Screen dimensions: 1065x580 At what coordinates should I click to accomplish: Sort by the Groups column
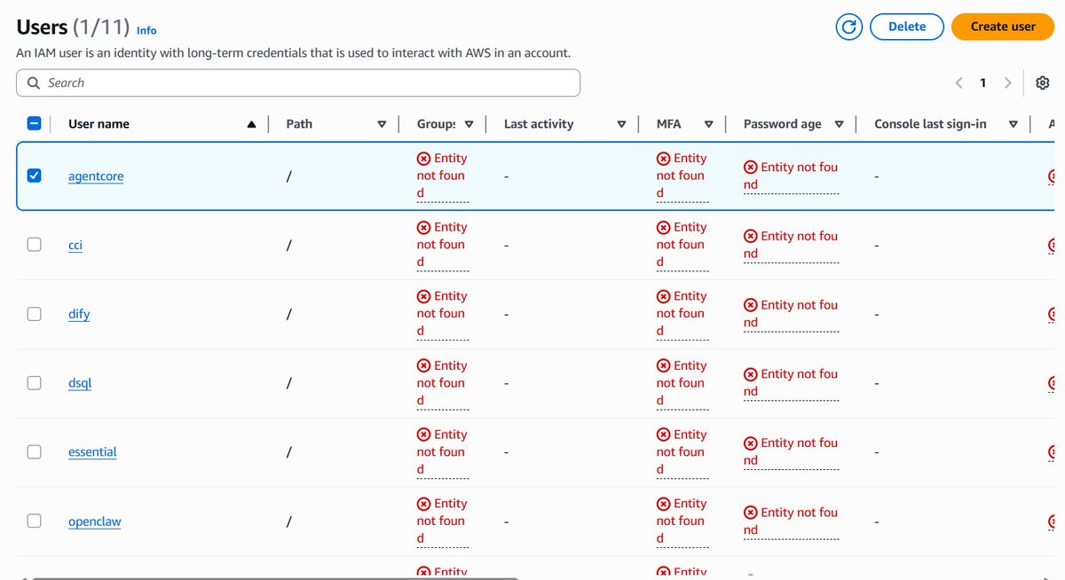[469, 124]
